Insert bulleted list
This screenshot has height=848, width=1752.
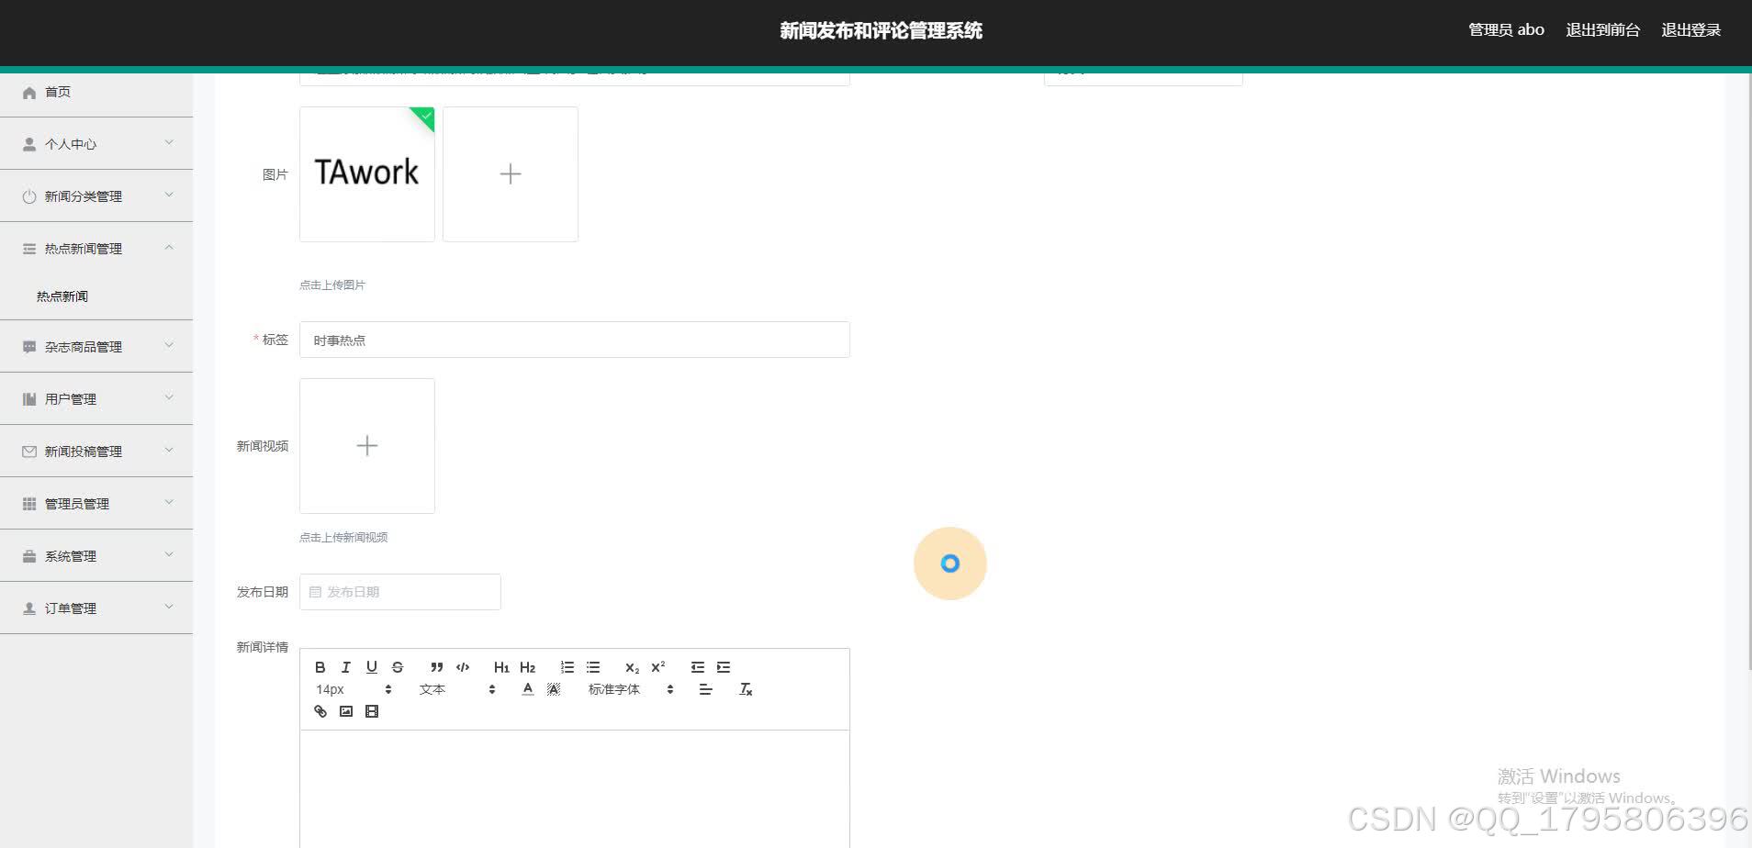(x=593, y=667)
